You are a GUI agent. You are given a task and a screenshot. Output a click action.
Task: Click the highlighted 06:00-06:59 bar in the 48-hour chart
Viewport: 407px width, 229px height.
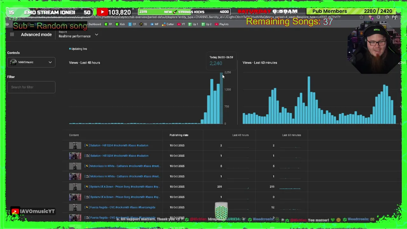221,98
